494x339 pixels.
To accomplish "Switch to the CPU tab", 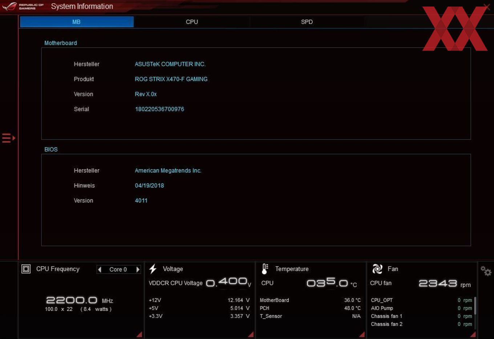I will [x=192, y=22].
